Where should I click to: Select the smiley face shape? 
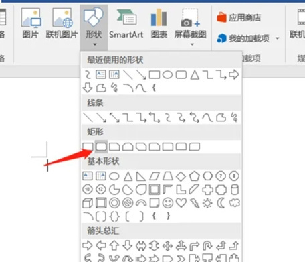point(168,203)
